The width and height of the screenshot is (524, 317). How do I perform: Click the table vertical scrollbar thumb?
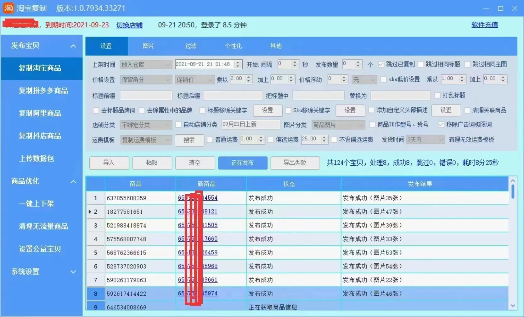513,191
